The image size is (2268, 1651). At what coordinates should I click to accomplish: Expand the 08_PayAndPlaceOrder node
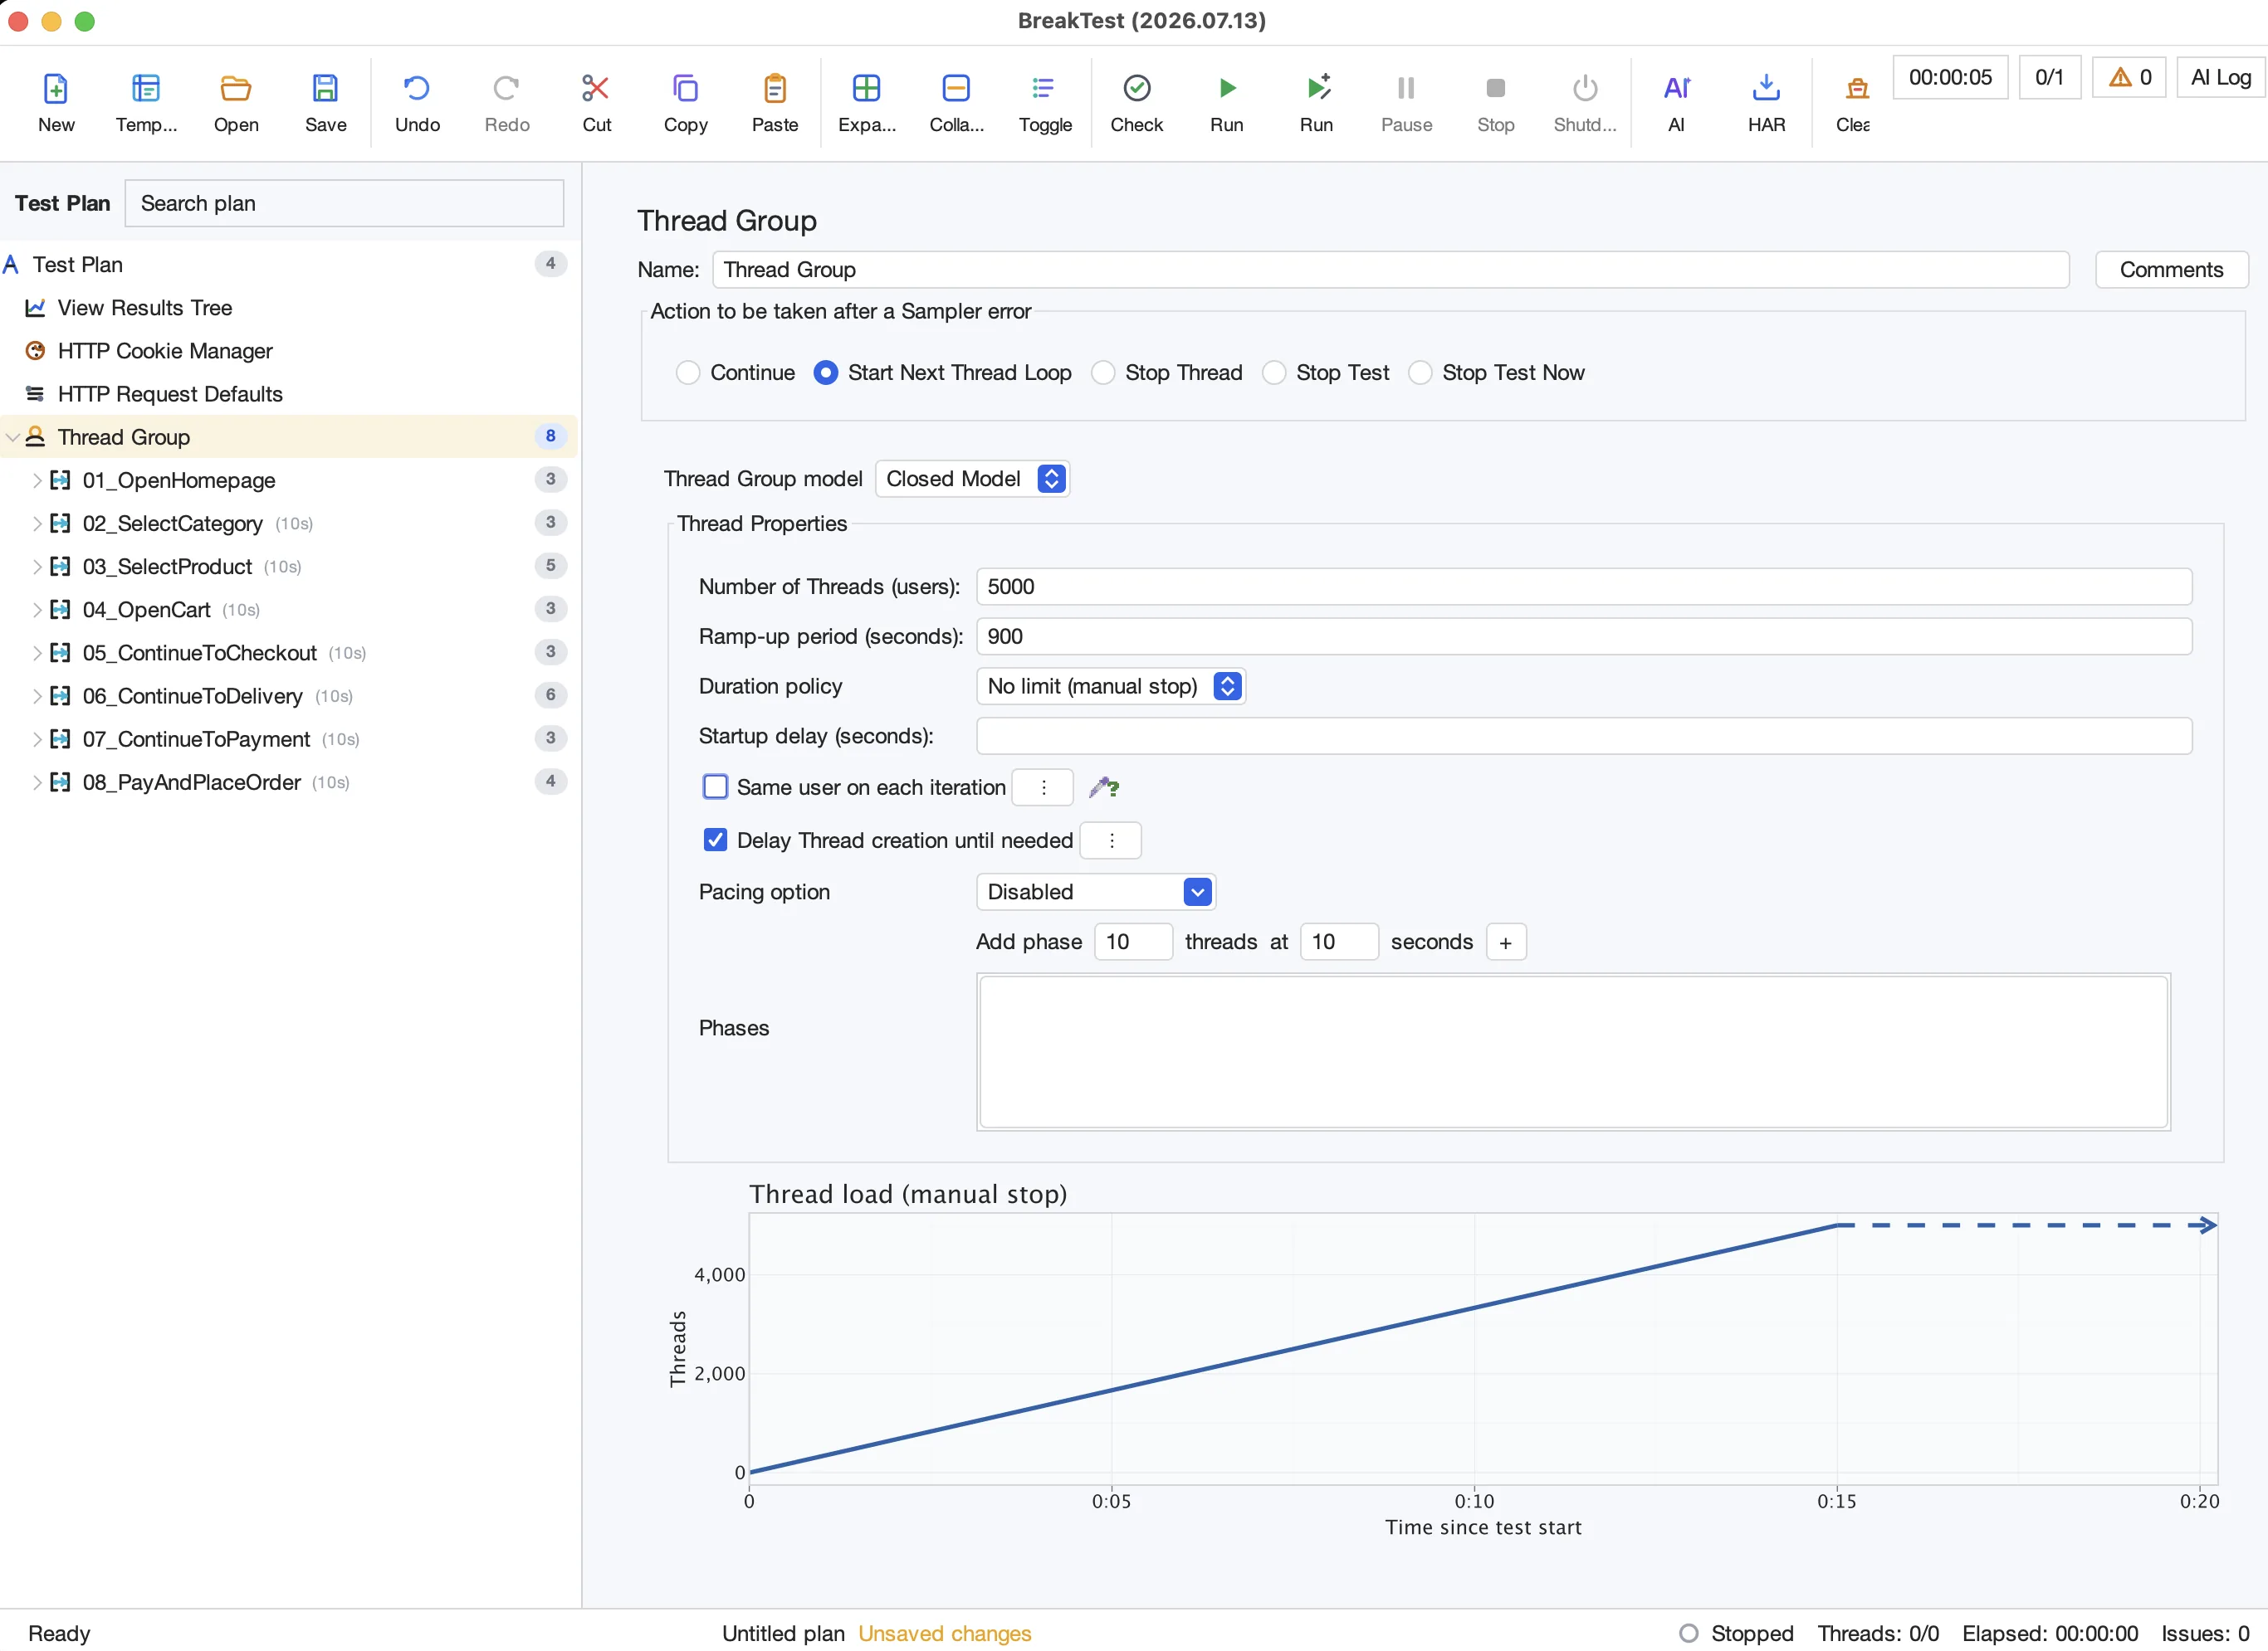point(37,782)
